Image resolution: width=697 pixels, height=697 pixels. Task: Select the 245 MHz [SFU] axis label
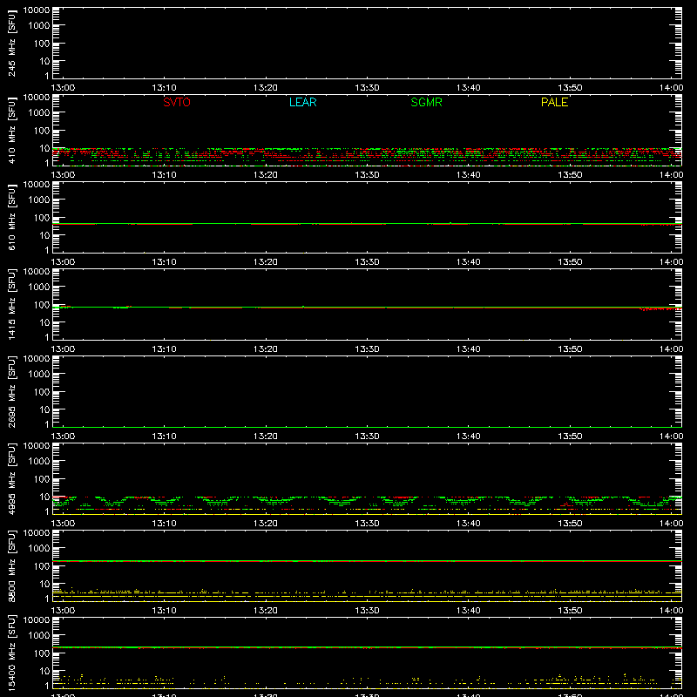click(11, 43)
